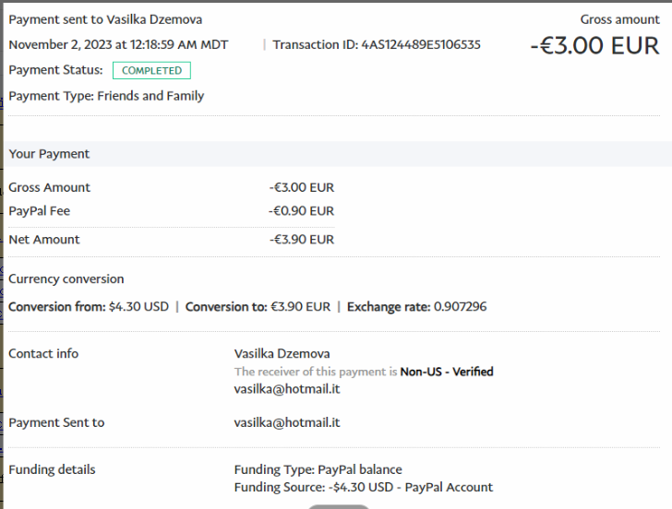Click the COMPLETED payment status badge
The width and height of the screenshot is (672, 509).
click(x=152, y=70)
